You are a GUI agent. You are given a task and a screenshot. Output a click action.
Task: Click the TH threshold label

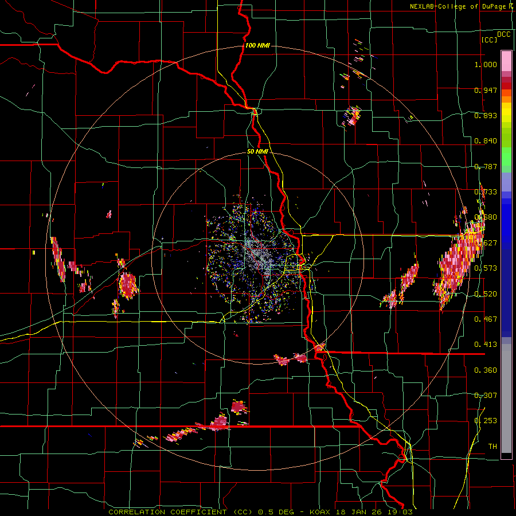click(x=492, y=447)
